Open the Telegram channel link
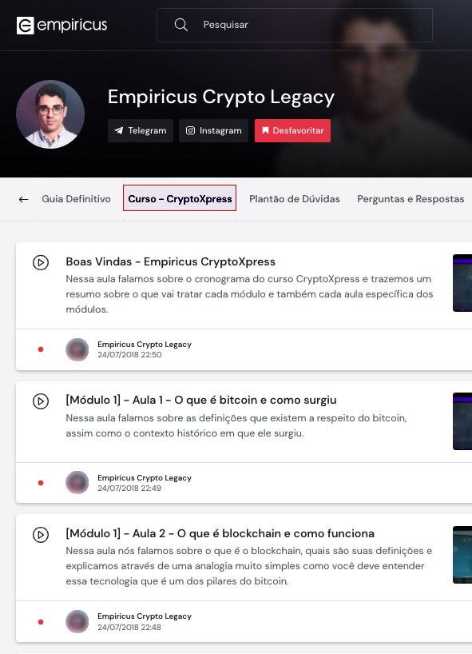472x654 pixels. click(x=141, y=130)
